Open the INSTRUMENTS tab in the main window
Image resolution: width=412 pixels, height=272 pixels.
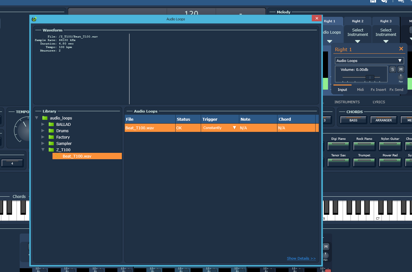point(347,102)
